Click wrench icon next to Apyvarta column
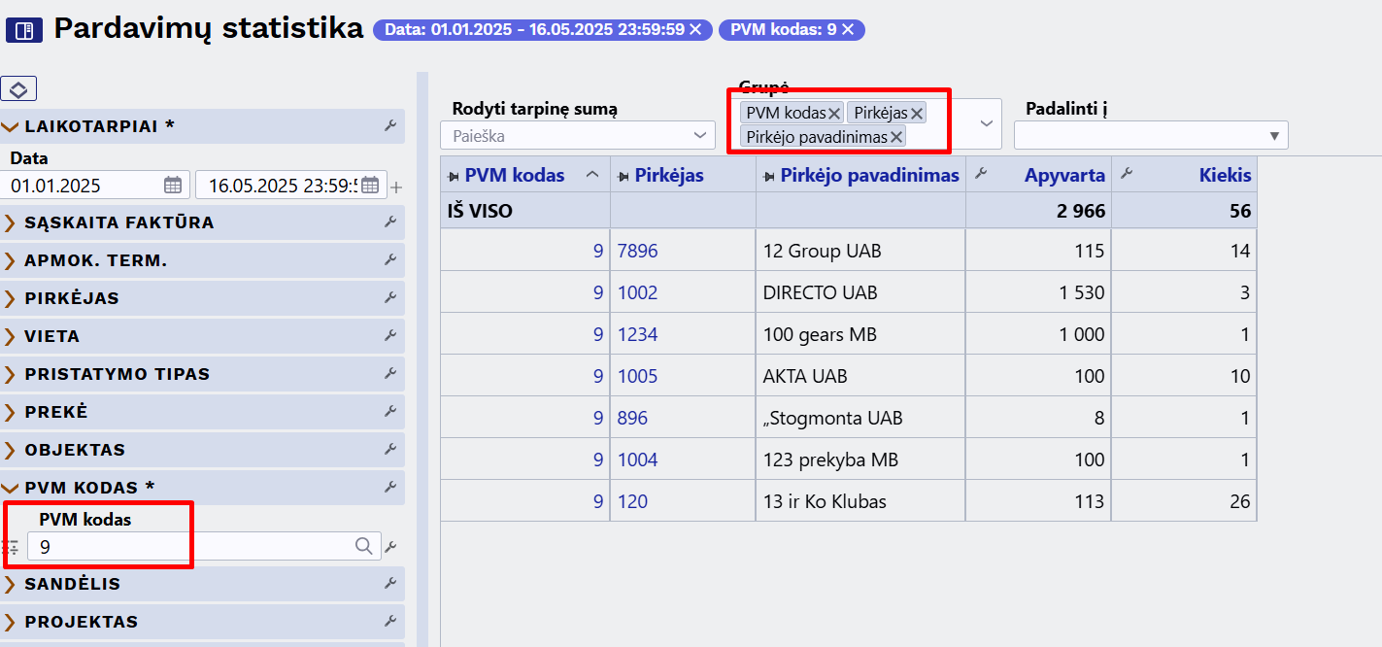The height and width of the screenshot is (647, 1382). pos(981,175)
